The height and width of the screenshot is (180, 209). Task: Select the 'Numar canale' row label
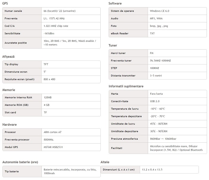pos(13,11)
